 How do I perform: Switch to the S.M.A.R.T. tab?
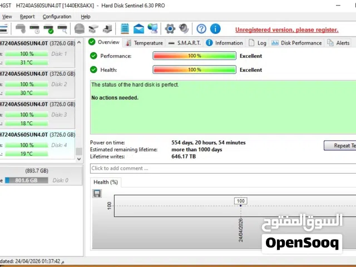185,43
